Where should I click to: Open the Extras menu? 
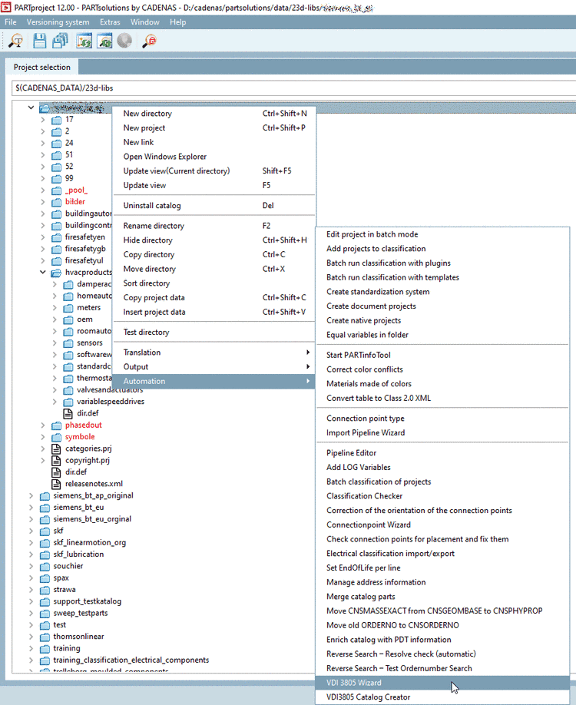click(110, 22)
